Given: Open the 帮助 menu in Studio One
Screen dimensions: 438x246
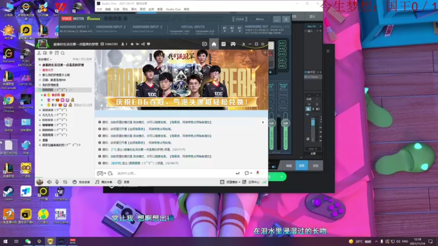Looking at the screenshot, I should 187,9.
